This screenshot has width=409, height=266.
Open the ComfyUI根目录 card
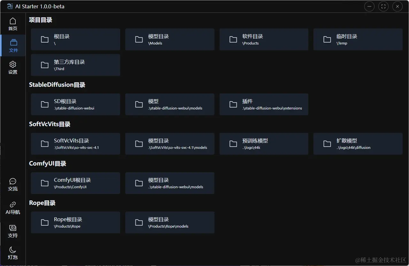75,183
